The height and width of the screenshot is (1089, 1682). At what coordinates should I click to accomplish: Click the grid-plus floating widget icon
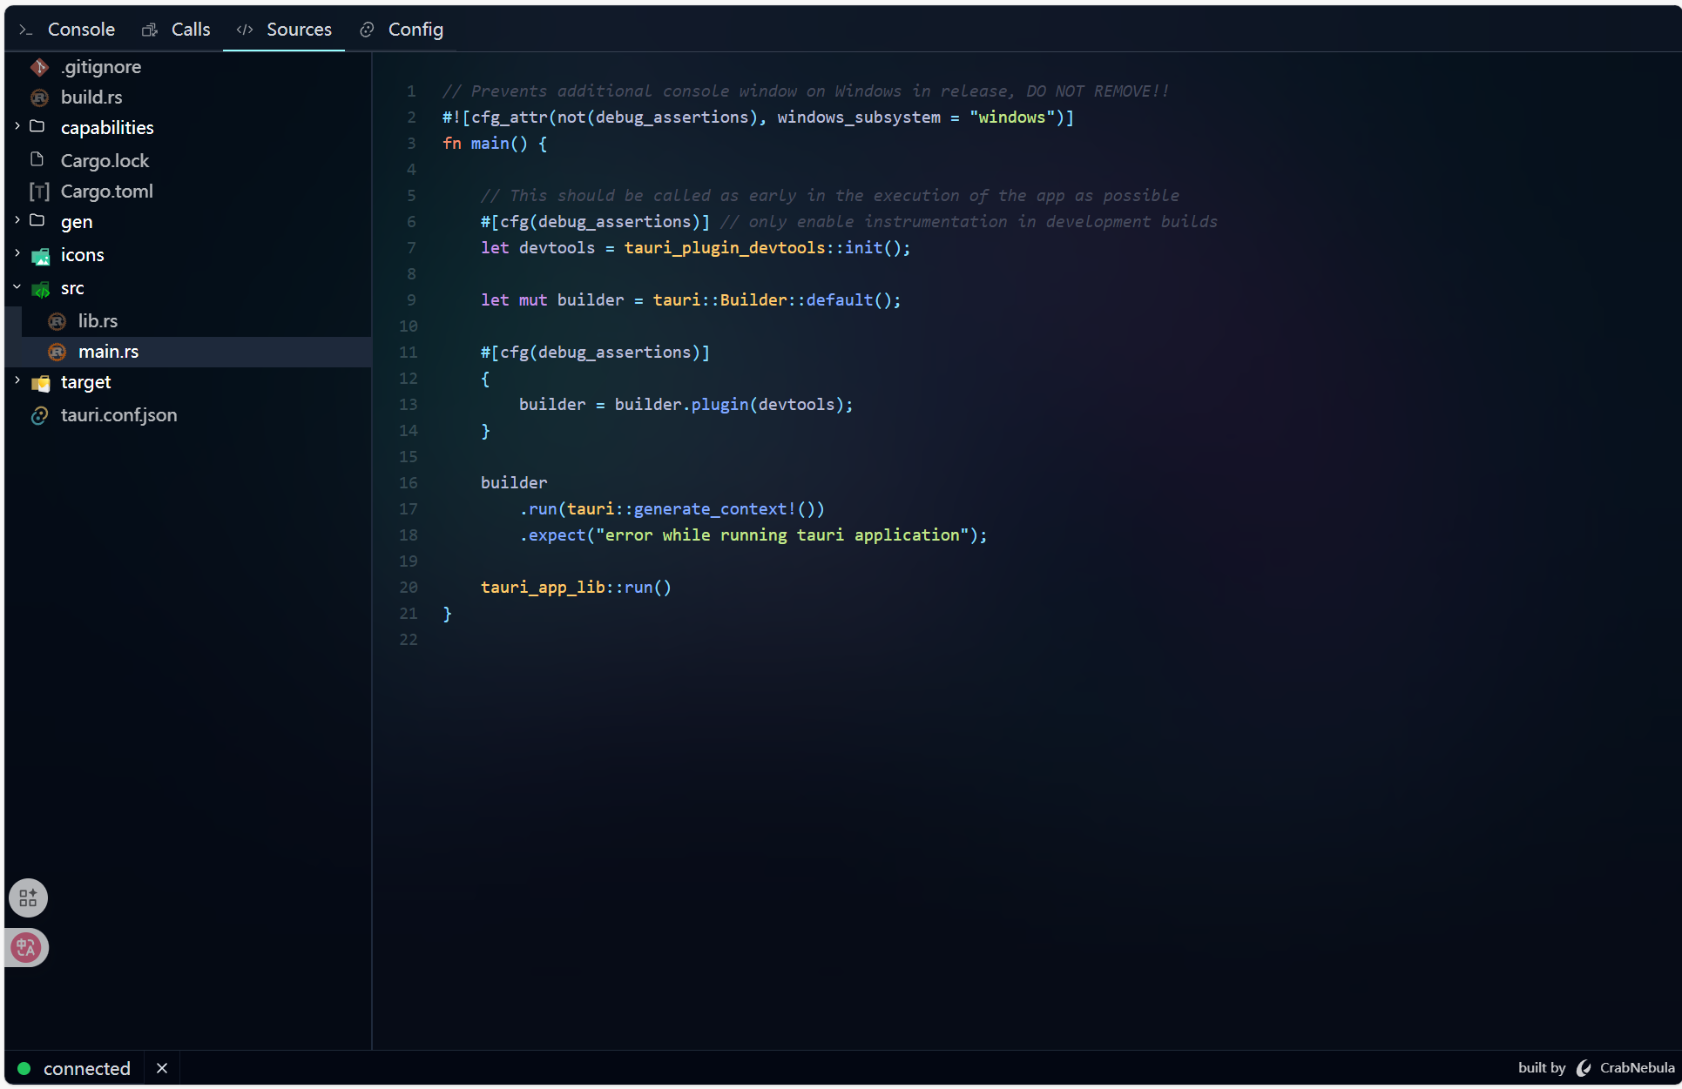(x=28, y=897)
